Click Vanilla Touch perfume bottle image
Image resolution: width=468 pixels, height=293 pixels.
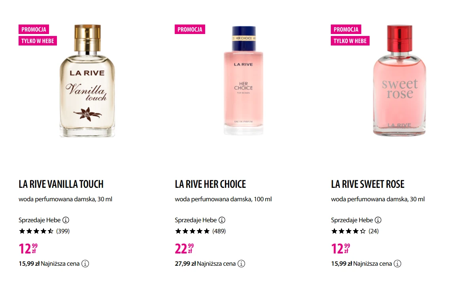point(87,81)
